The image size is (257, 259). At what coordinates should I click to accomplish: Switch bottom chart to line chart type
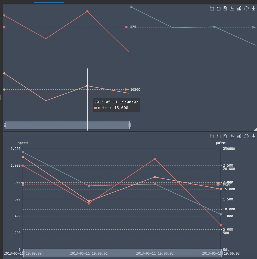tap(232, 136)
